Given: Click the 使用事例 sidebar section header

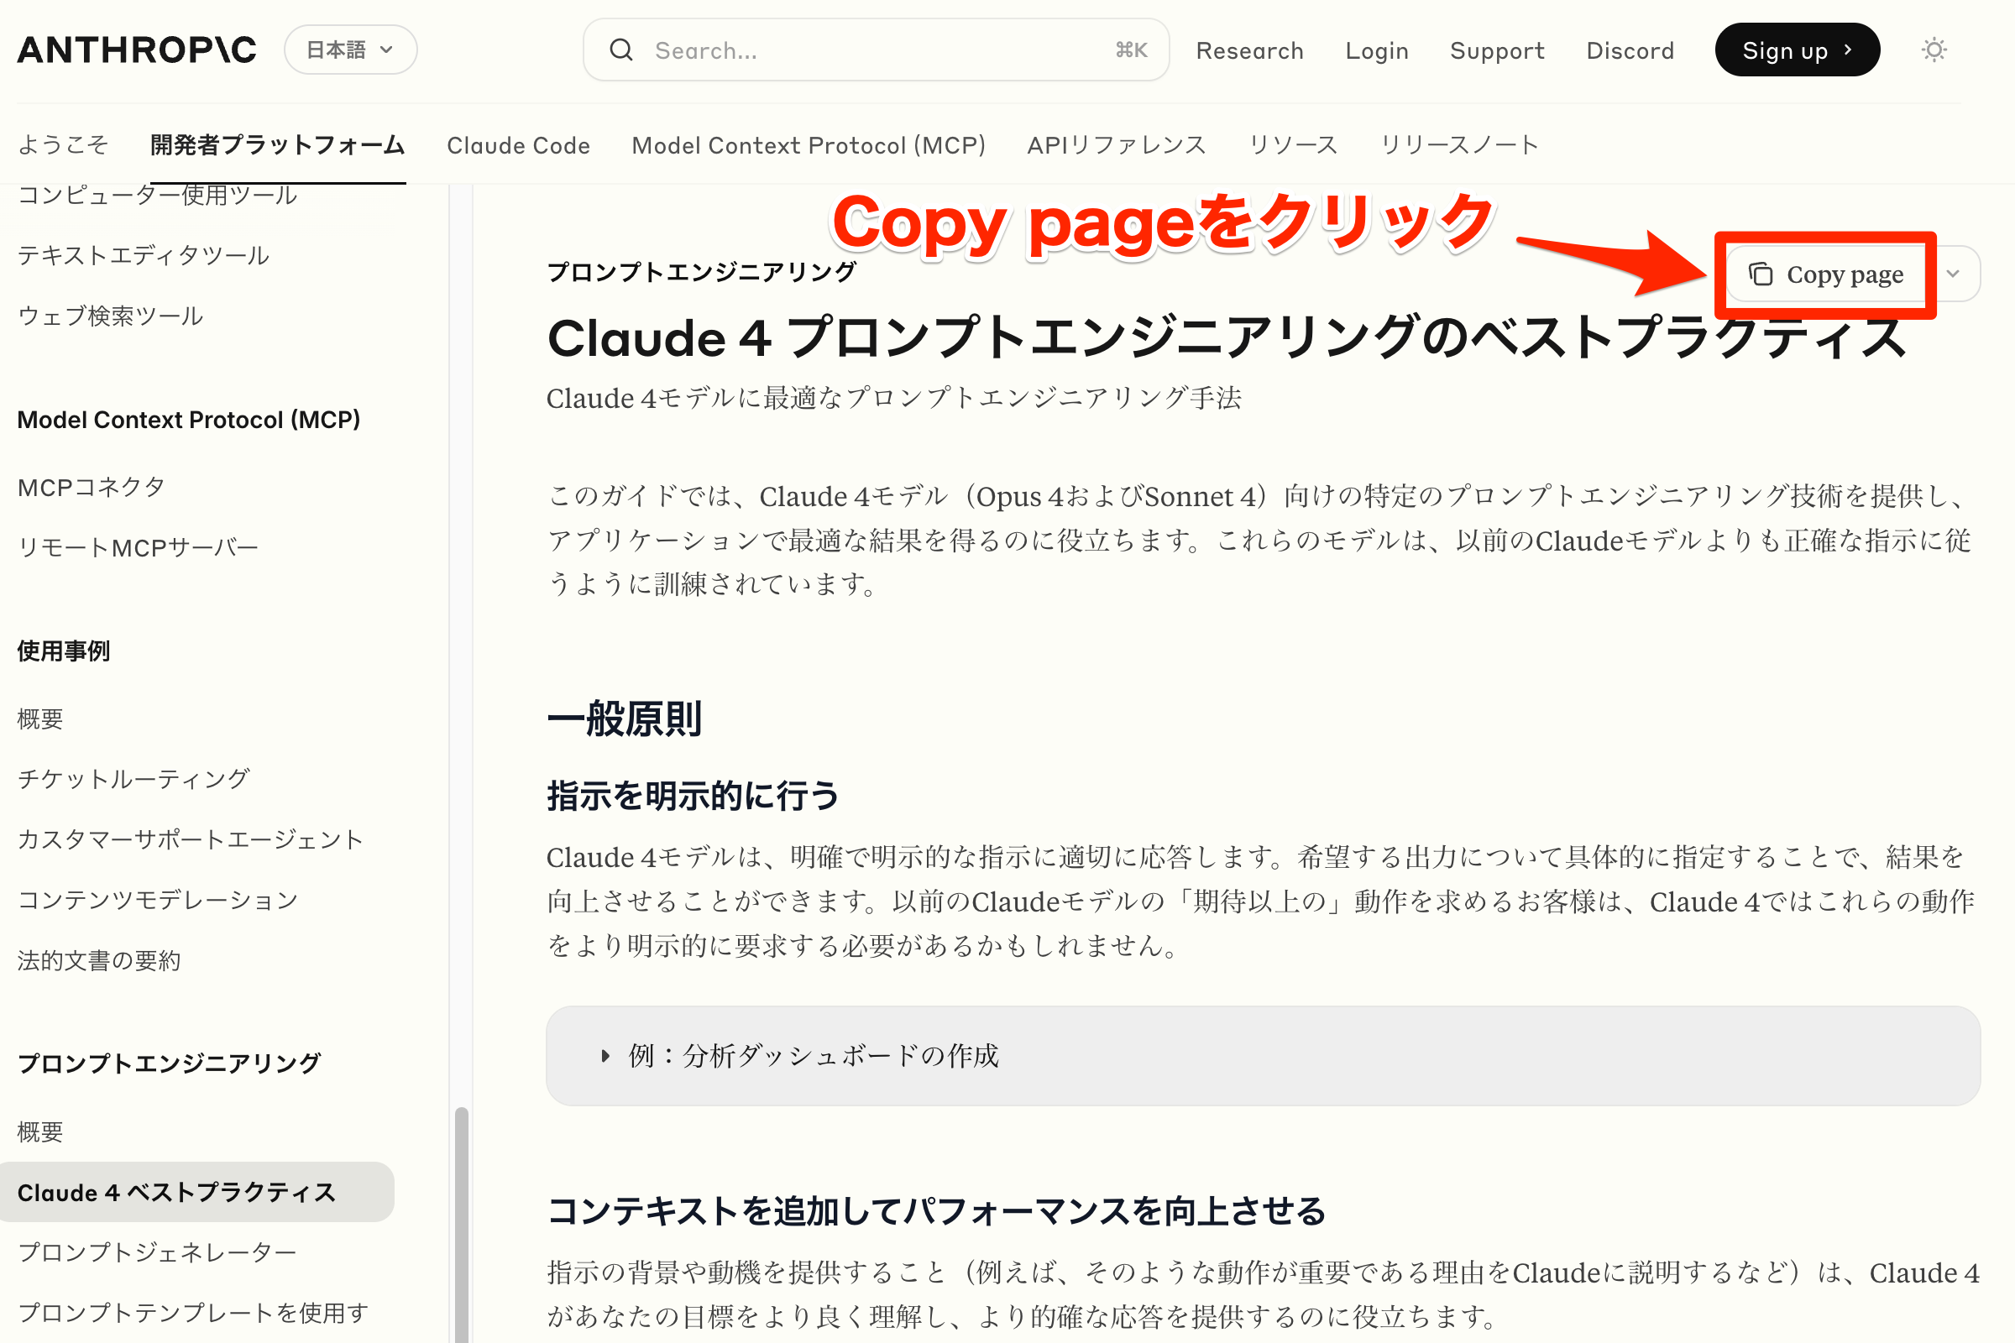Looking at the screenshot, I should [64, 651].
